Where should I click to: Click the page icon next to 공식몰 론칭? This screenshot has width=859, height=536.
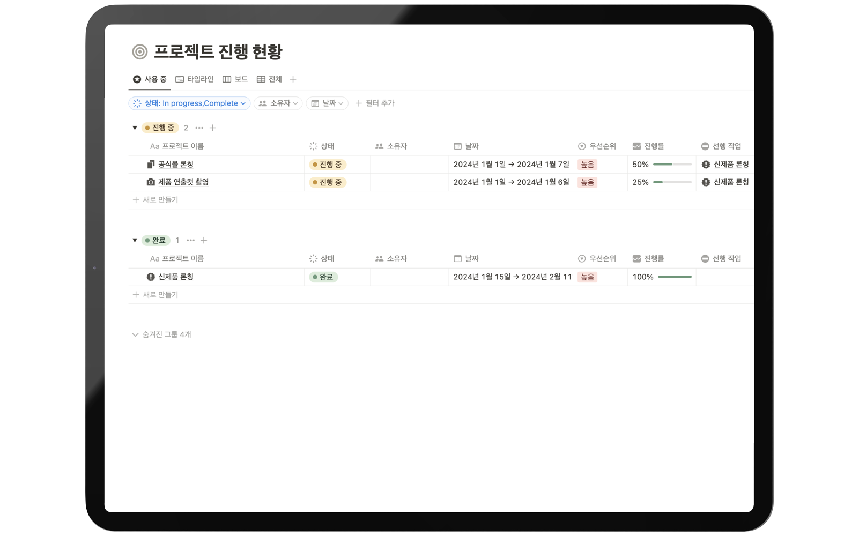pos(151,164)
